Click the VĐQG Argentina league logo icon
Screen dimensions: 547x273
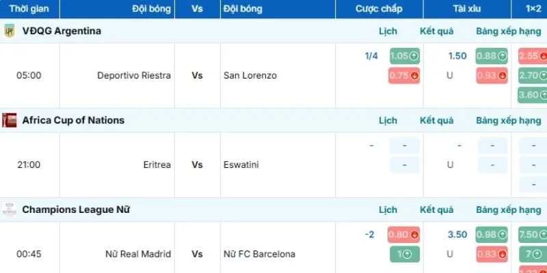tap(10, 31)
